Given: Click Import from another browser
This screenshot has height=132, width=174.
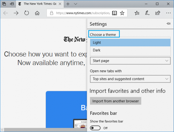Looking at the screenshot, I should point(115,101).
